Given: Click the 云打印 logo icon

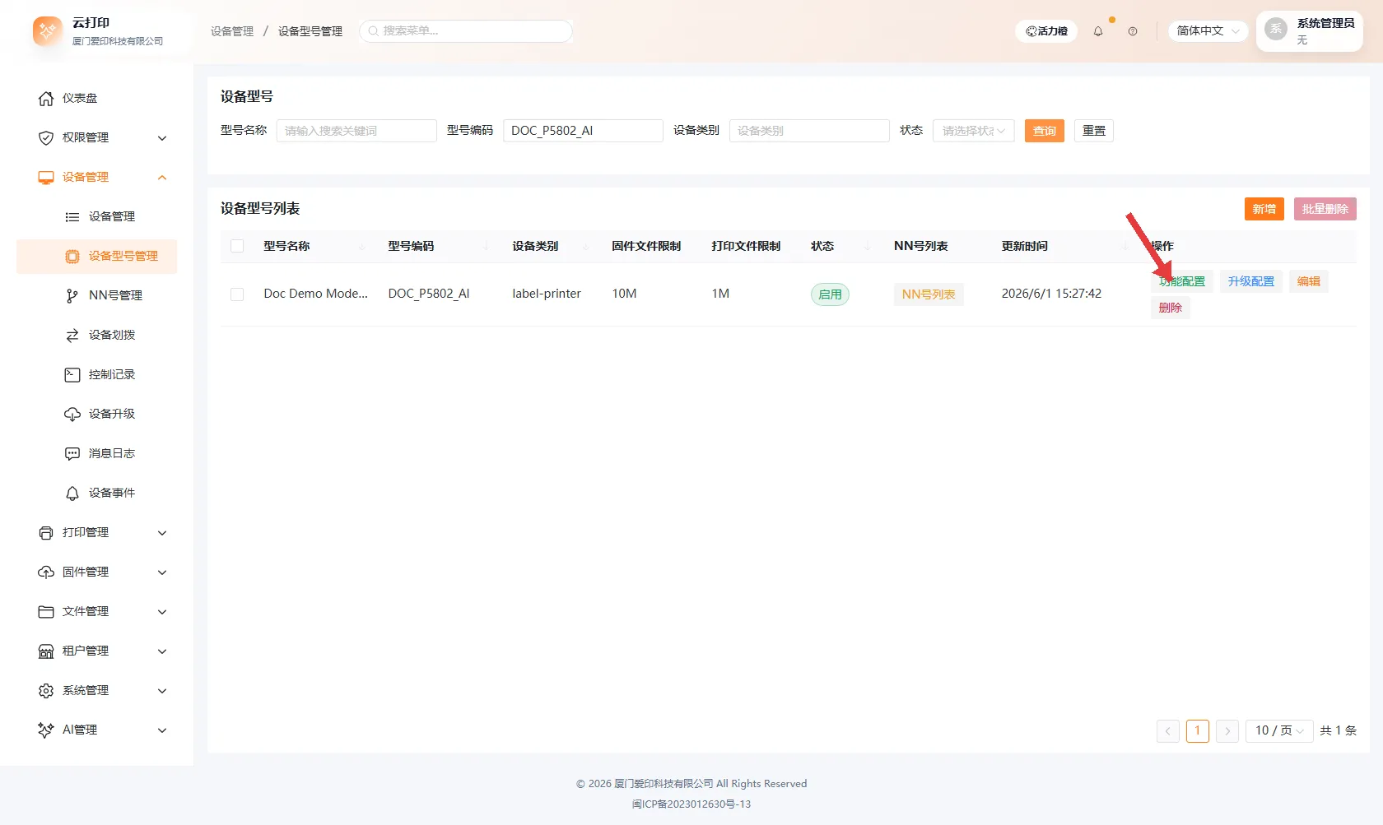Looking at the screenshot, I should 47,31.
